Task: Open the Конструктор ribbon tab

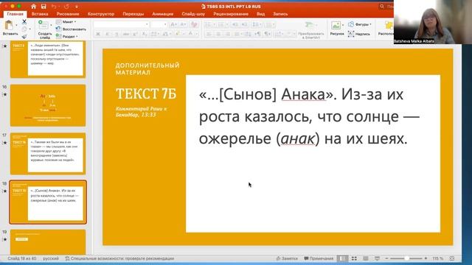Action: click(101, 14)
